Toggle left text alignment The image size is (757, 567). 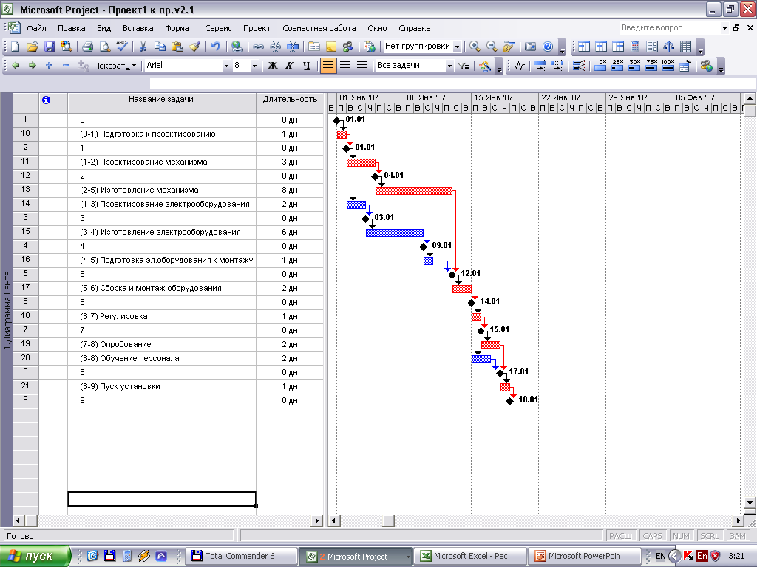pos(327,66)
